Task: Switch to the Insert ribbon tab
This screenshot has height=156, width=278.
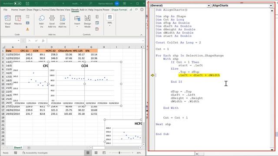Action: [x=22, y=10]
